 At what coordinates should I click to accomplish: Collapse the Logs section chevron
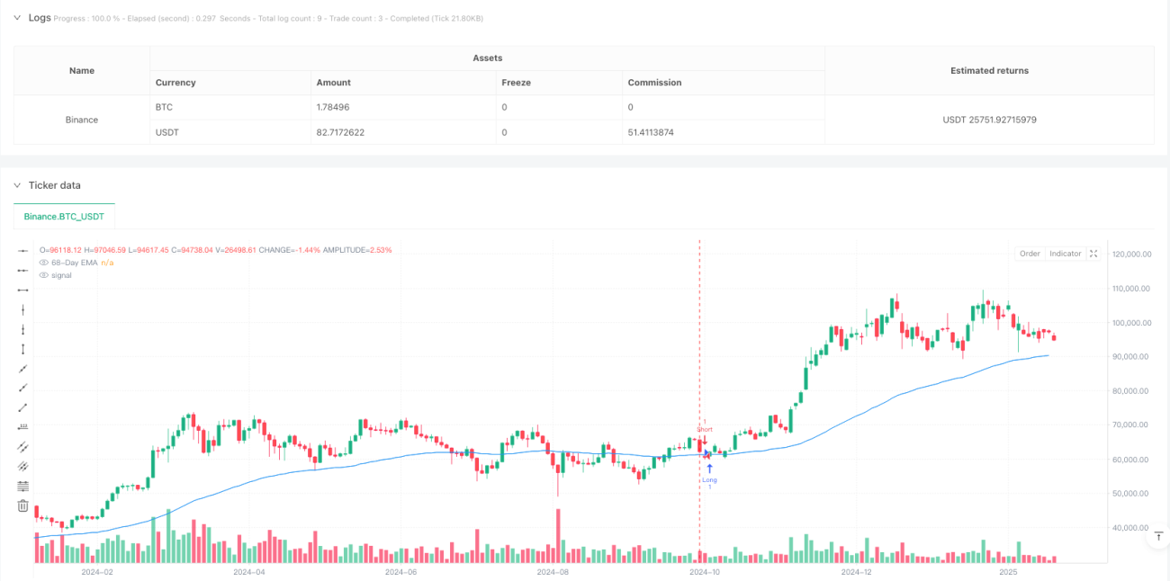[17, 17]
